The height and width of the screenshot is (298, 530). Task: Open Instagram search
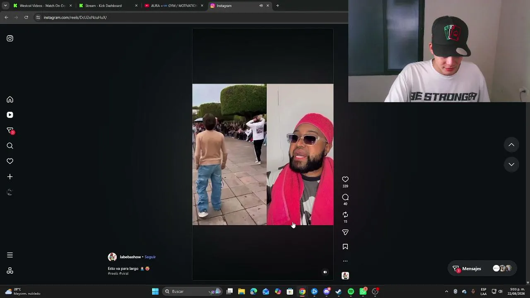[10, 146]
